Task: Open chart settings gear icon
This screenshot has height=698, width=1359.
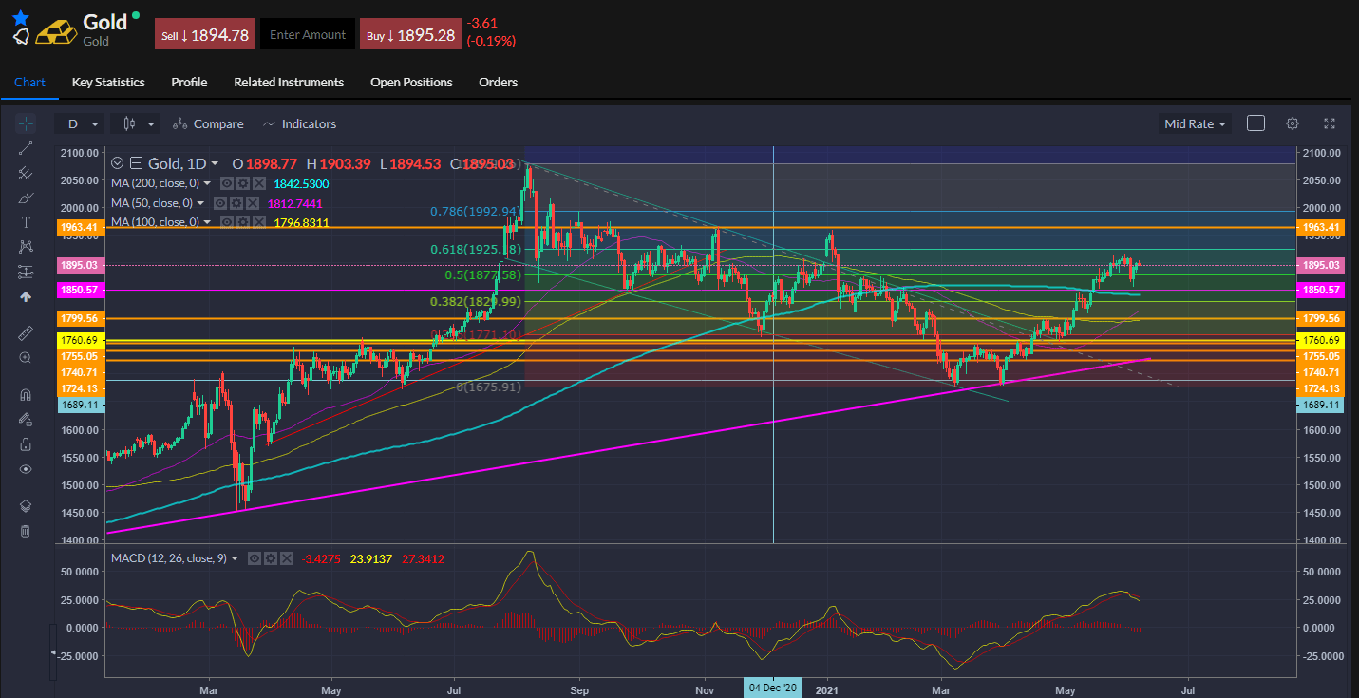Action: pos(1293,123)
